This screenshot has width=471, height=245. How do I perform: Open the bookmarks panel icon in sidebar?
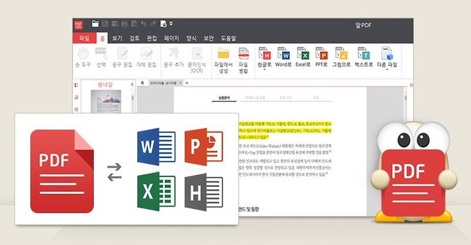(x=77, y=97)
